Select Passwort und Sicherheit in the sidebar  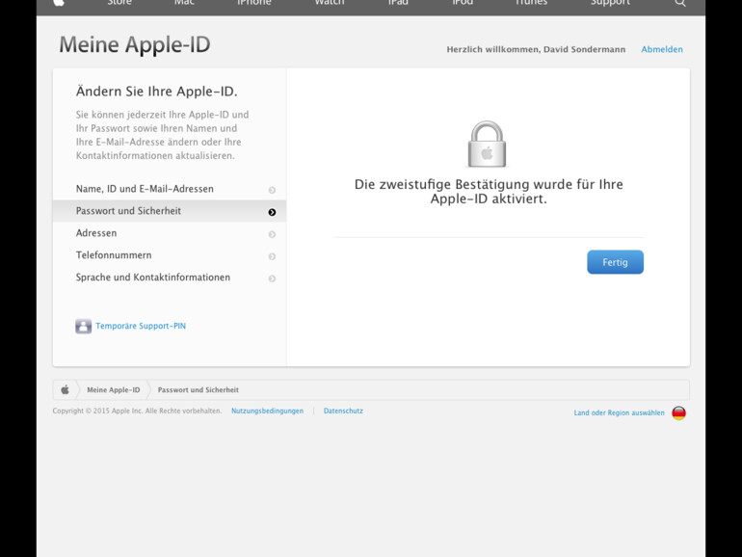coord(170,211)
